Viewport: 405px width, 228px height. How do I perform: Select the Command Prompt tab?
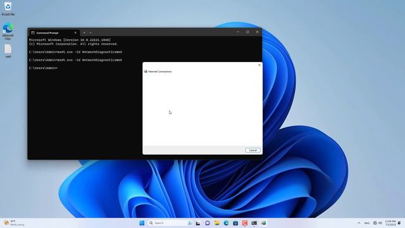coord(54,33)
